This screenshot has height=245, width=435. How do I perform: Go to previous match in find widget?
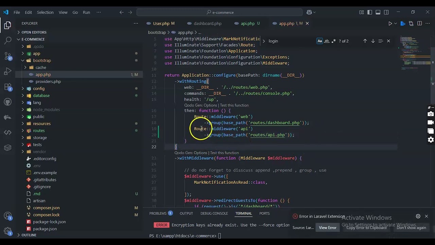pyautogui.click(x=365, y=41)
